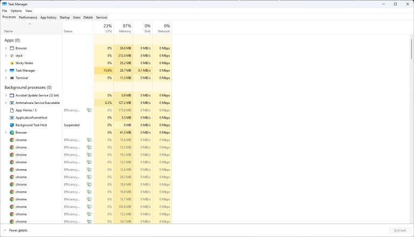The image size is (414, 237).
Task: Switch to the Users tab
Action: [77, 17]
